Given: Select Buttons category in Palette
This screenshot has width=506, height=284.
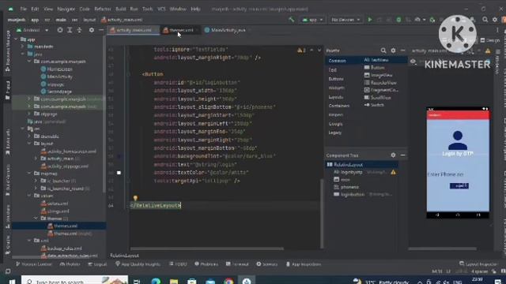Looking at the screenshot, I should [x=336, y=79].
